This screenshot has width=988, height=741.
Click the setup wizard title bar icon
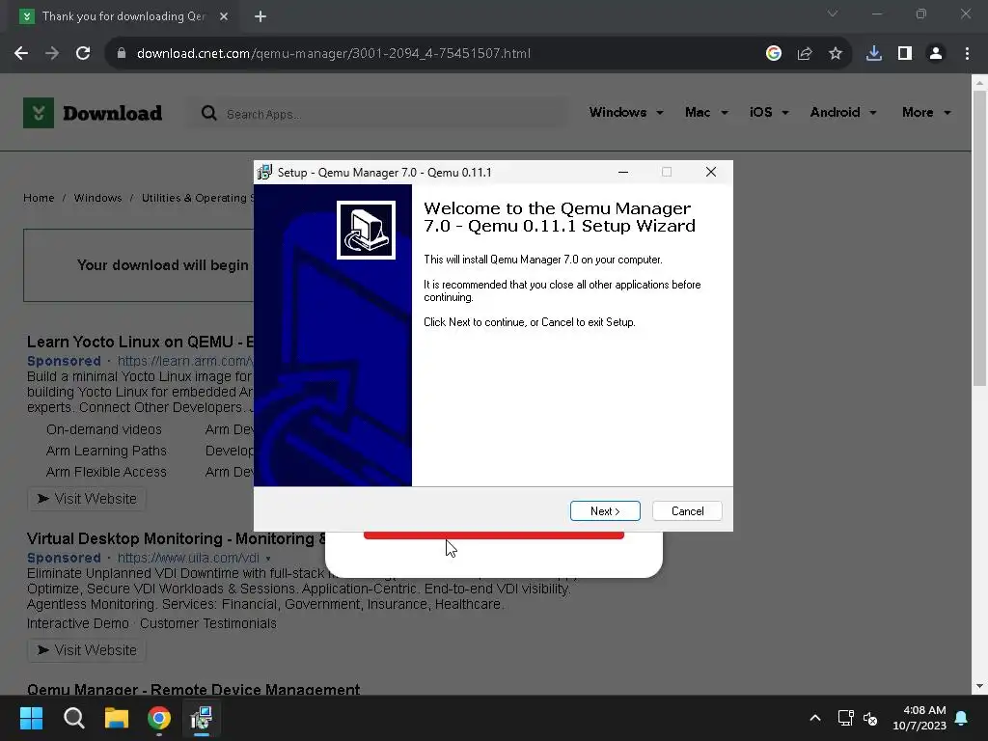click(264, 172)
